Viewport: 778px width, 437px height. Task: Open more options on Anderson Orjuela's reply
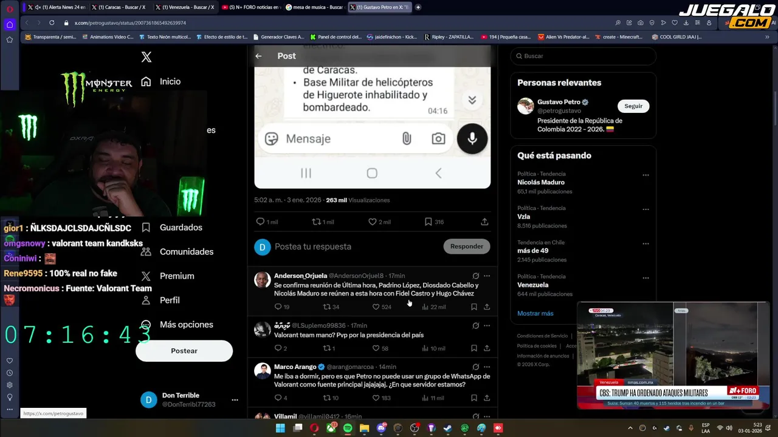pos(487,276)
